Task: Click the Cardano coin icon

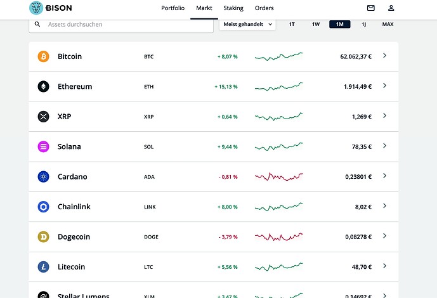Action: pyautogui.click(x=44, y=176)
